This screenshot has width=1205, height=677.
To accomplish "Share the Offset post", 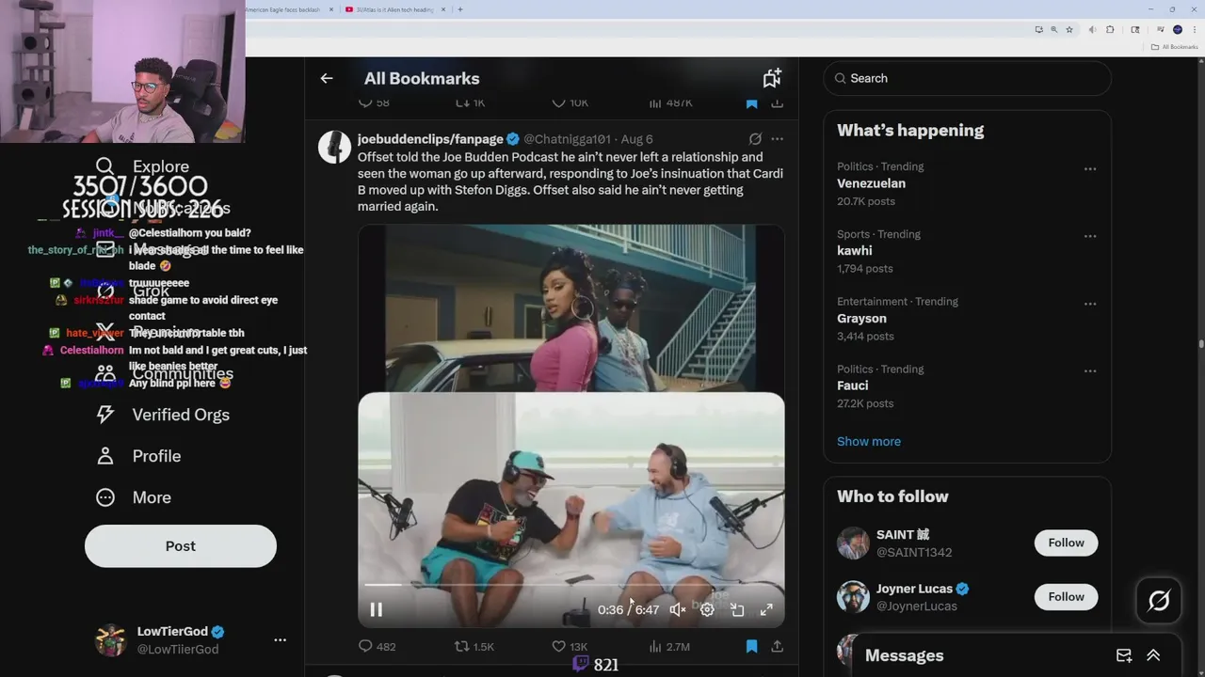I will pos(777,646).
